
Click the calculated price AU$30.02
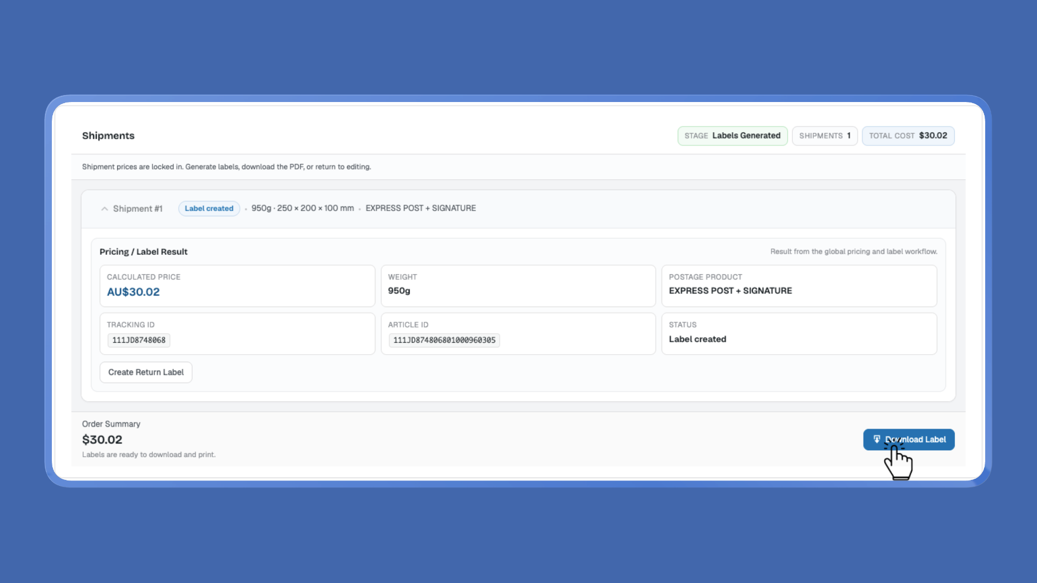133,292
